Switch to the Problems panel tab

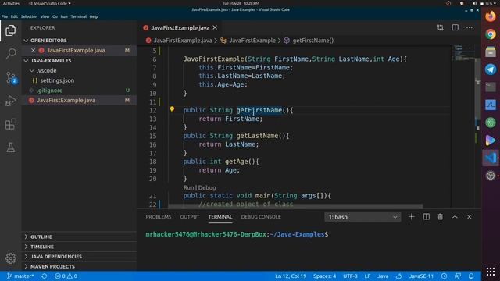[x=159, y=217]
